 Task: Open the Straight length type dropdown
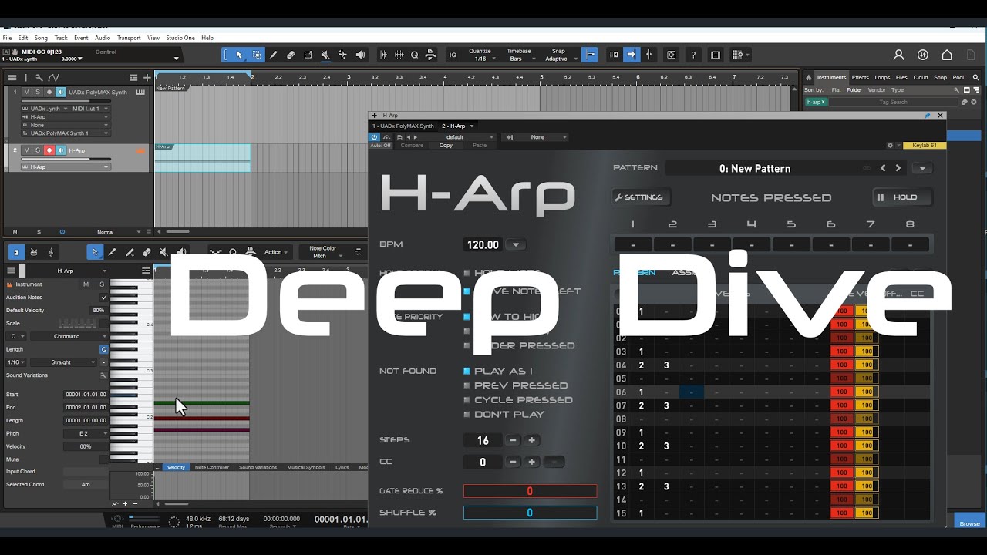(64, 362)
